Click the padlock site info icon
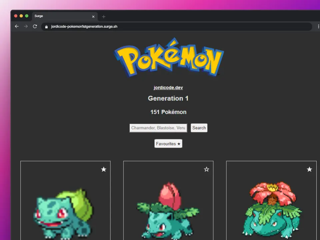 pos(46,27)
